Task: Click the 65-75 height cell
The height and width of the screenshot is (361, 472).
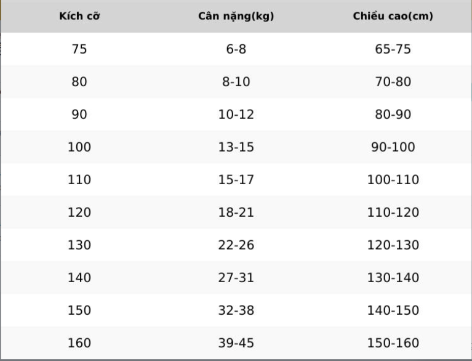Action: click(x=393, y=49)
